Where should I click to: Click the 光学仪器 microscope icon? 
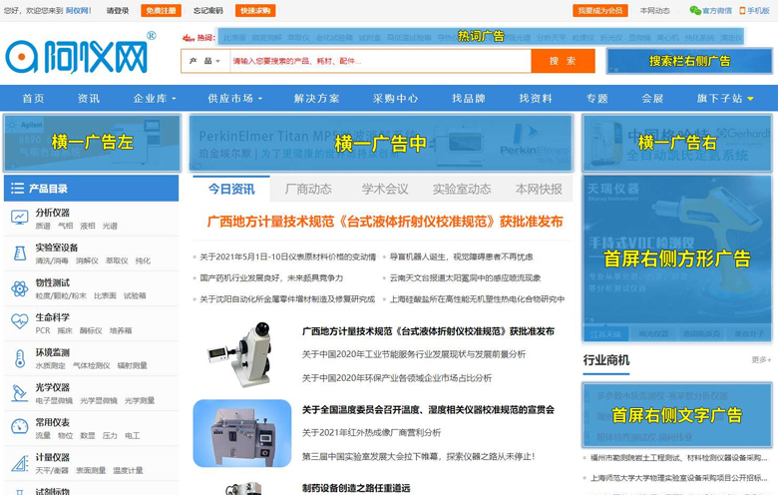click(19, 393)
